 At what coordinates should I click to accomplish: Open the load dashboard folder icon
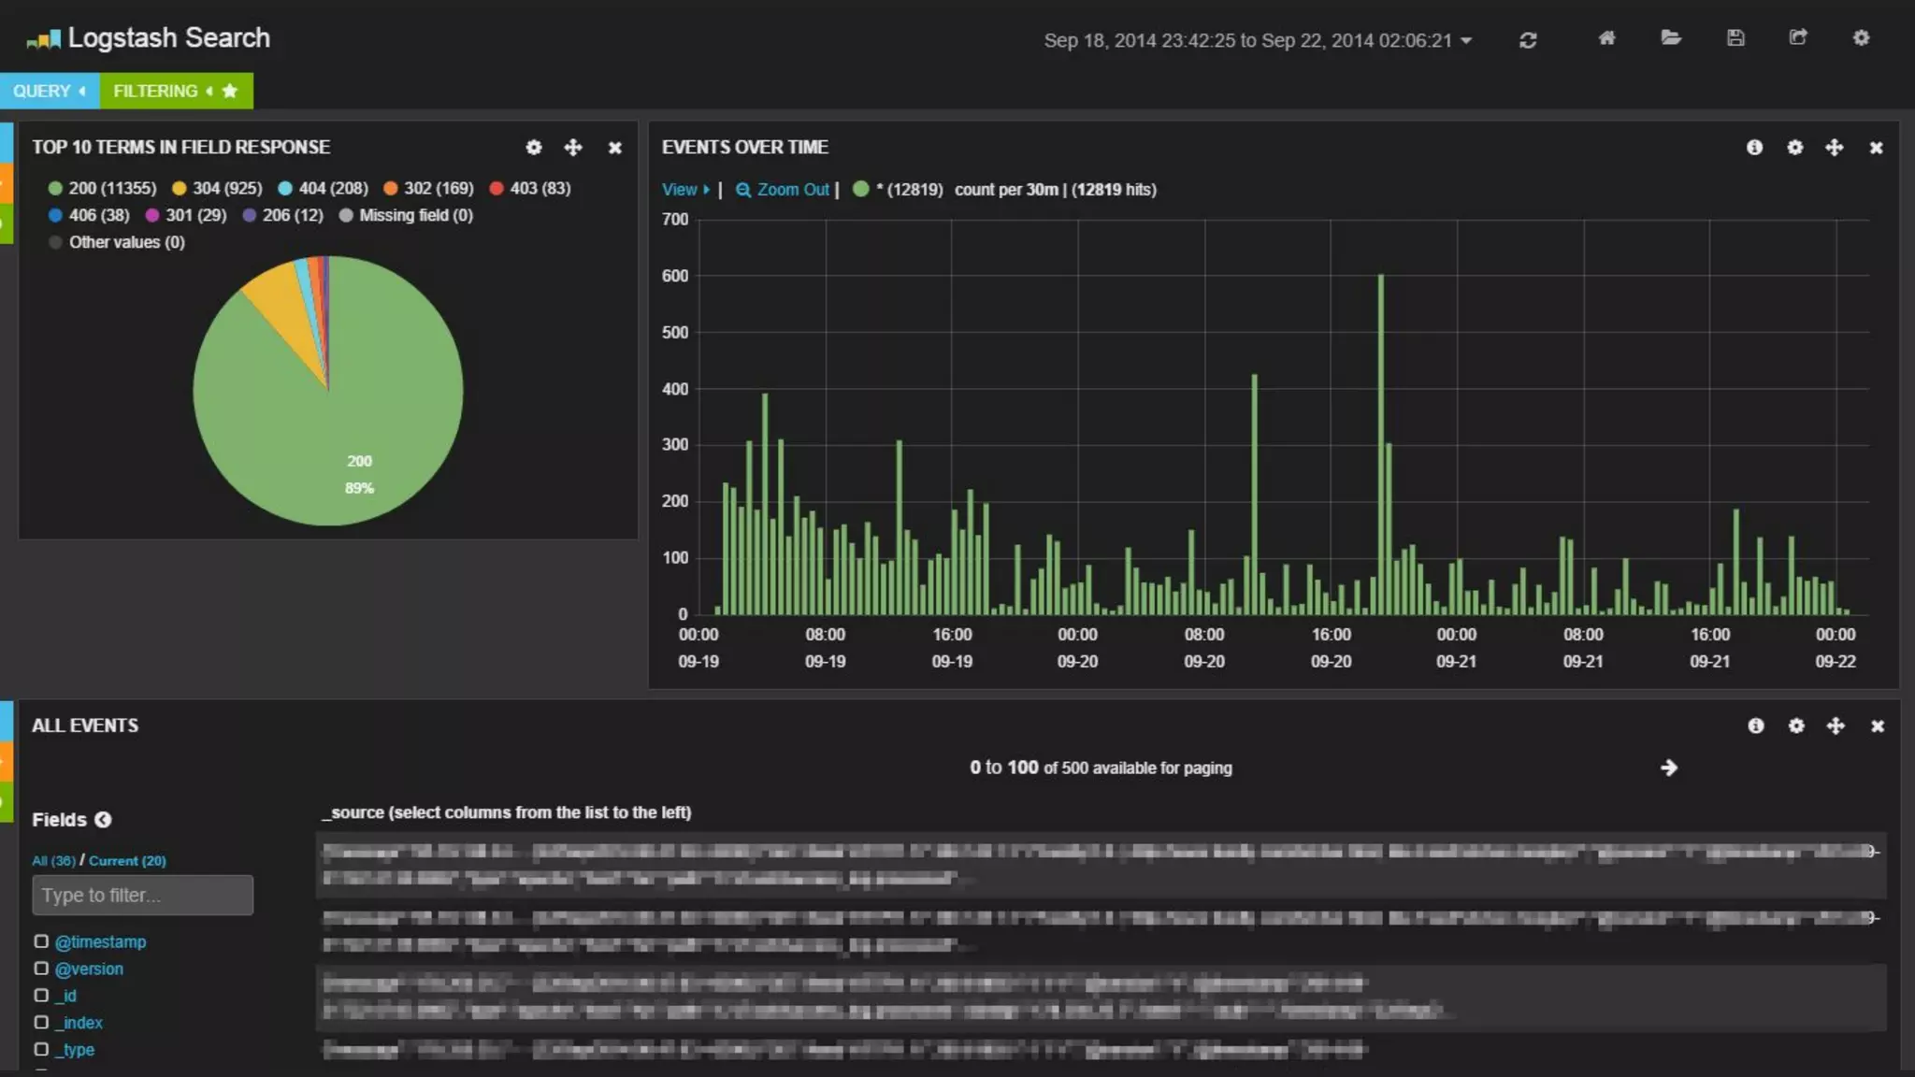tap(1671, 38)
